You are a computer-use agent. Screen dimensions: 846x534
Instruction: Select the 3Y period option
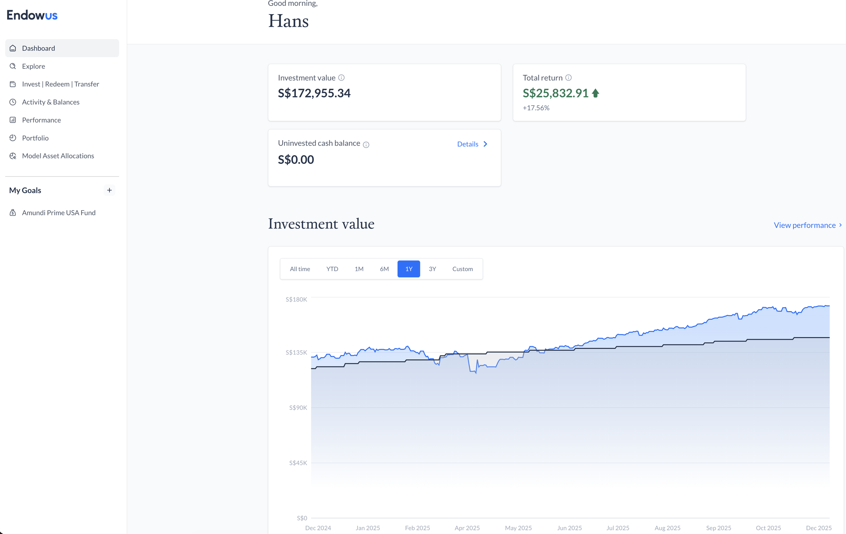pos(432,269)
